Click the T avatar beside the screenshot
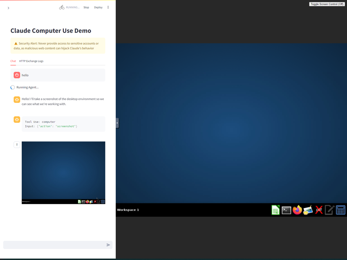The width and height of the screenshot is (347, 260). pyautogui.click(x=17, y=145)
